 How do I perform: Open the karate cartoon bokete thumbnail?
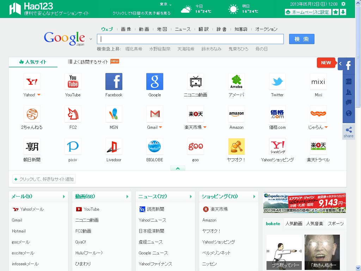[284, 252]
